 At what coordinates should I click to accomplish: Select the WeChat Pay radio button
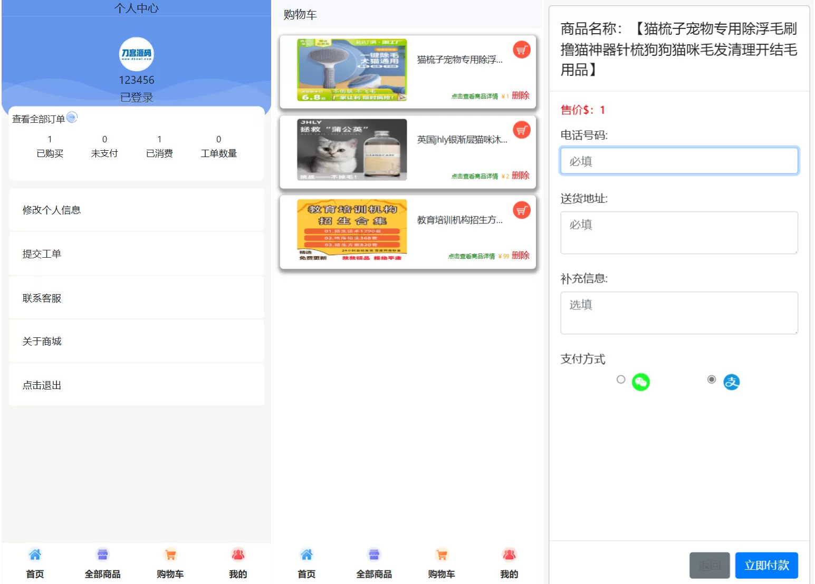coord(620,379)
